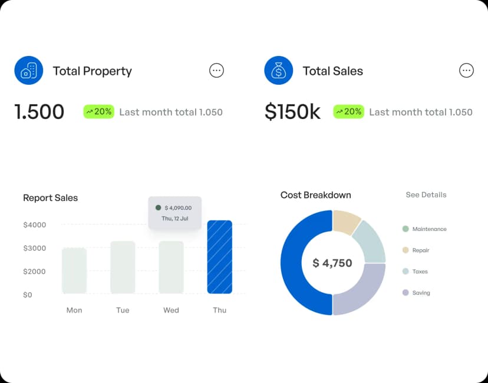
Task: Select the Maintenance legend dot
Action: point(405,229)
